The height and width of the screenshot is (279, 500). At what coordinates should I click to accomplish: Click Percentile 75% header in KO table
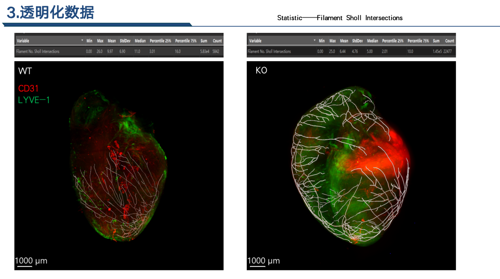point(418,41)
